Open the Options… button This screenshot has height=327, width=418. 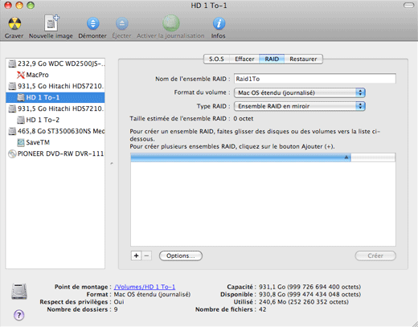point(181,255)
